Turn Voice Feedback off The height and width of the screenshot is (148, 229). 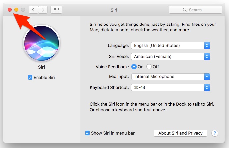[149, 67]
